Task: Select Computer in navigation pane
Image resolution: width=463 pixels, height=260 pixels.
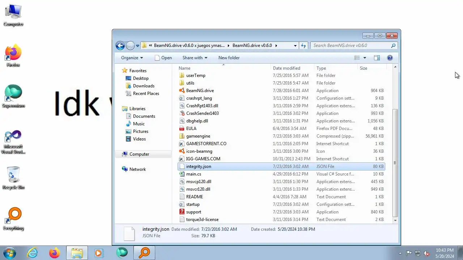Action: 139,154
